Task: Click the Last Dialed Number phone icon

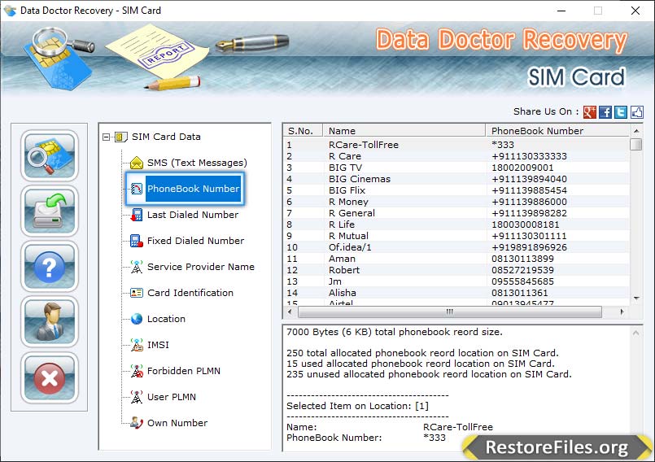Action: [x=137, y=215]
